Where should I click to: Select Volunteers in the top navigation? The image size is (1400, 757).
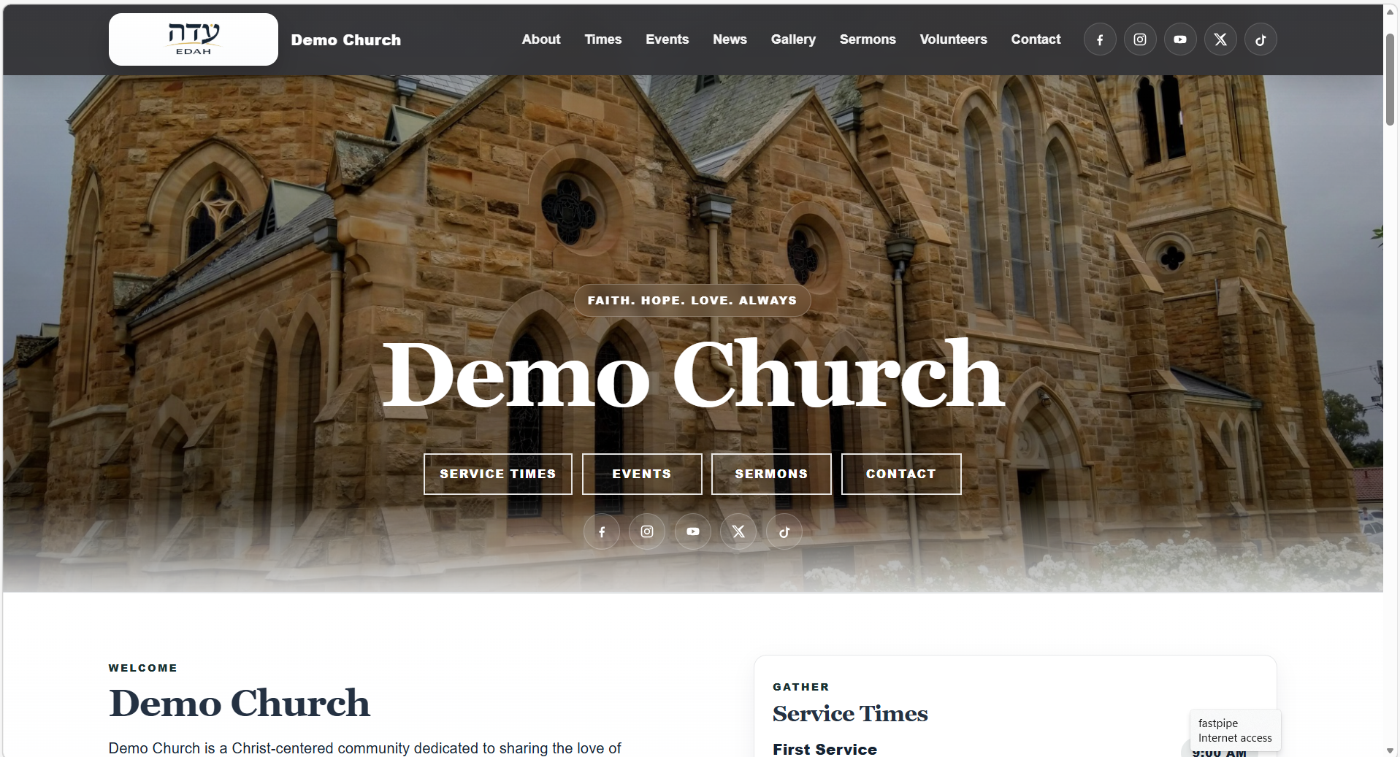953,39
